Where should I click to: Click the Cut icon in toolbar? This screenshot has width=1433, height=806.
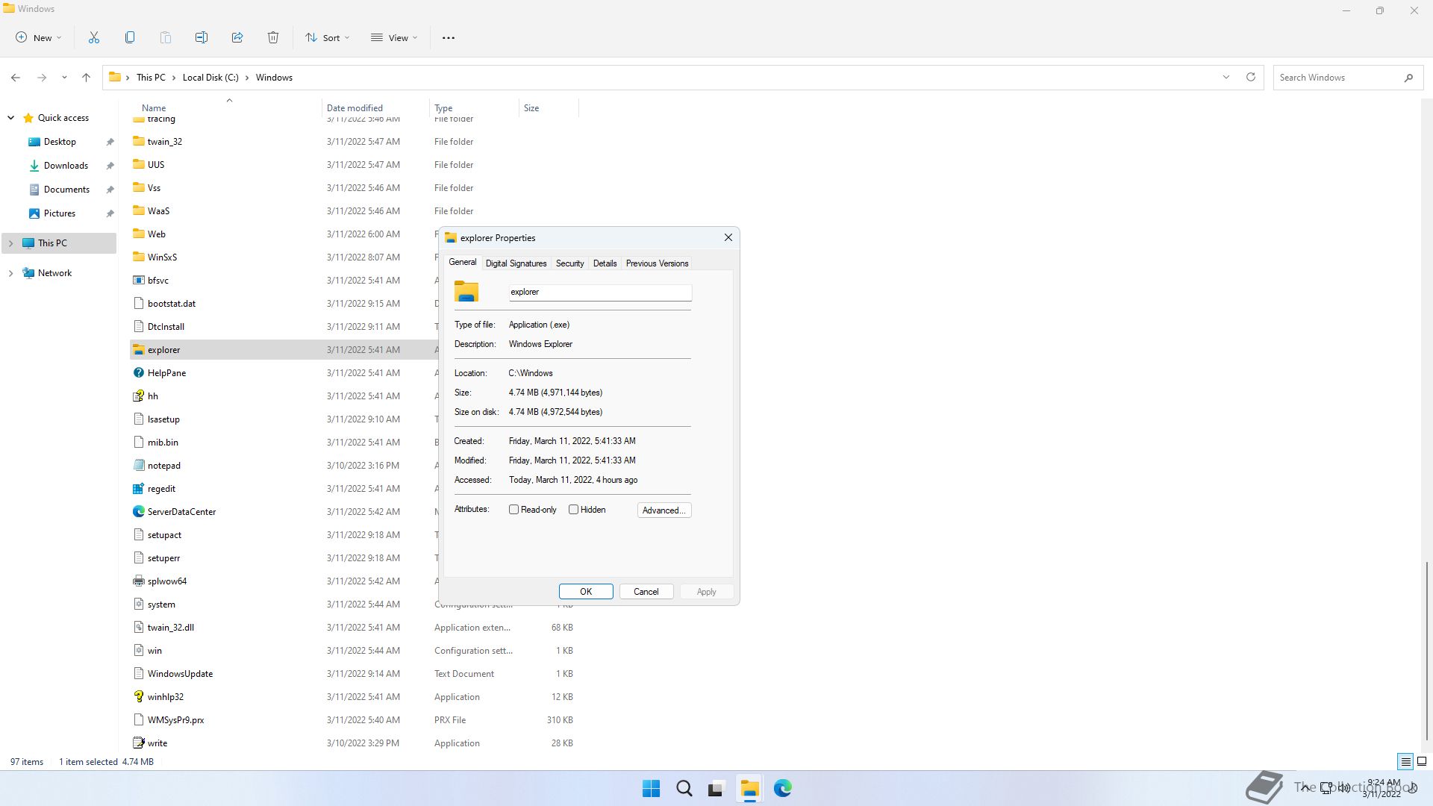(x=94, y=37)
